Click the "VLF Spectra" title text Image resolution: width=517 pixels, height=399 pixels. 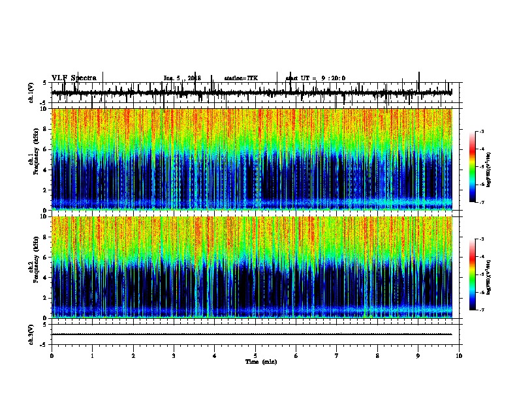(74, 78)
